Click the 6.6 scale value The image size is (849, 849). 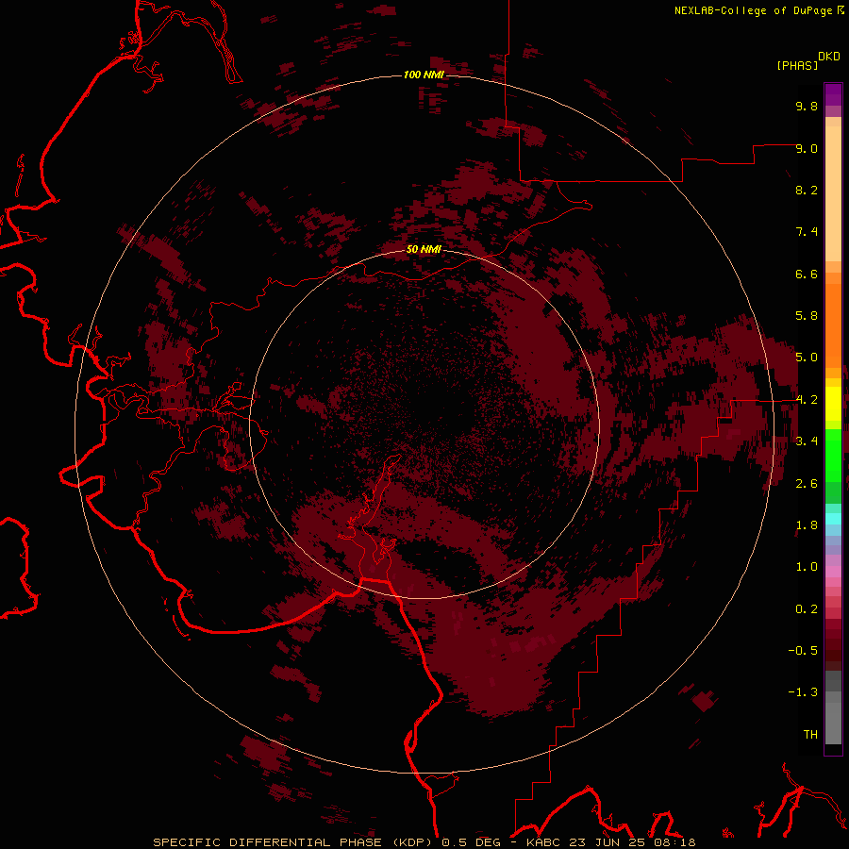pyautogui.click(x=807, y=274)
